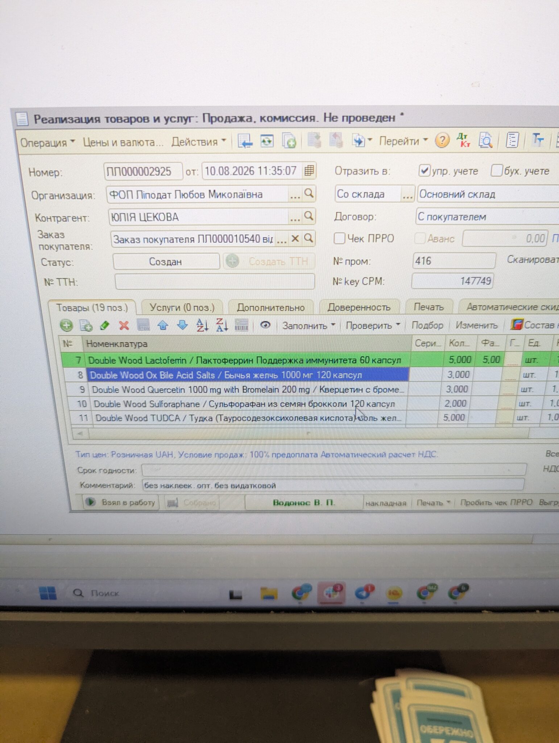The width and height of the screenshot is (559, 743).
Task: Open Цены и валюта settings
Action: (123, 142)
